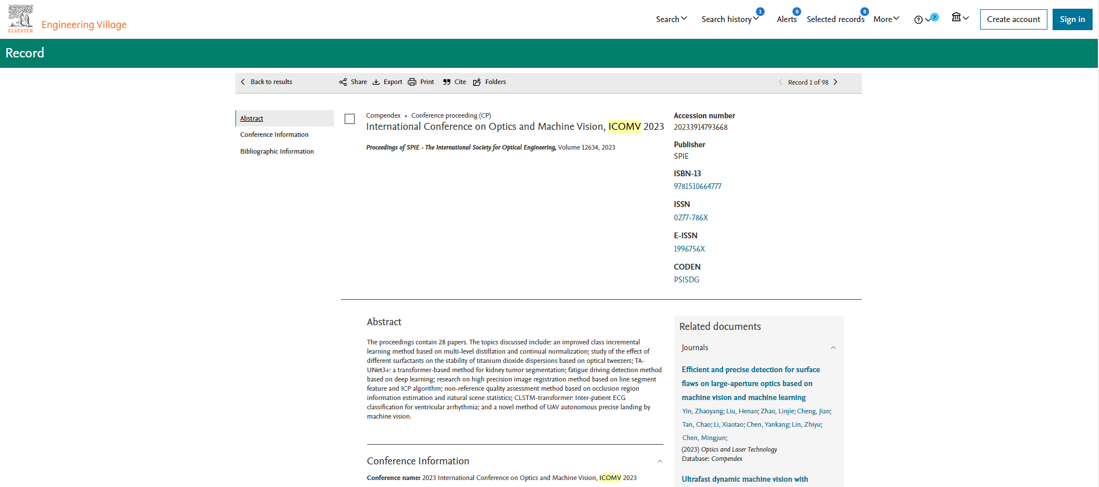This screenshot has height=487, width=1099.
Task: Click the Create account button
Action: pyautogui.click(x=1013, y=19)
